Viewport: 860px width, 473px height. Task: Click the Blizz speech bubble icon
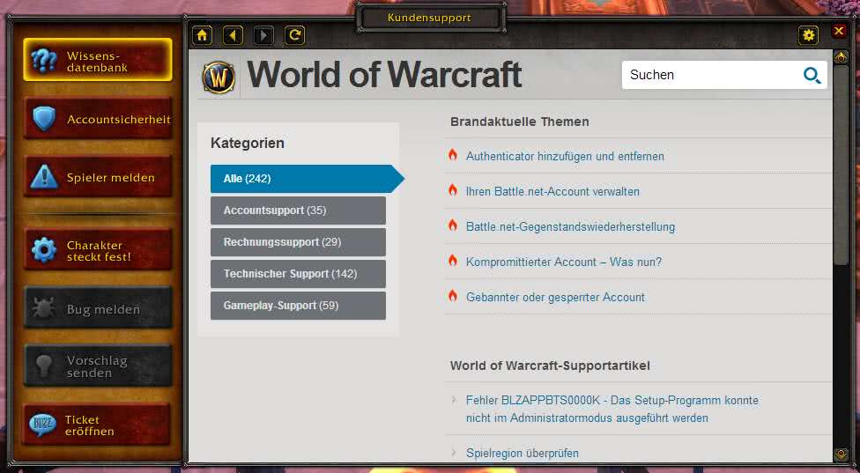pos(43,425)
